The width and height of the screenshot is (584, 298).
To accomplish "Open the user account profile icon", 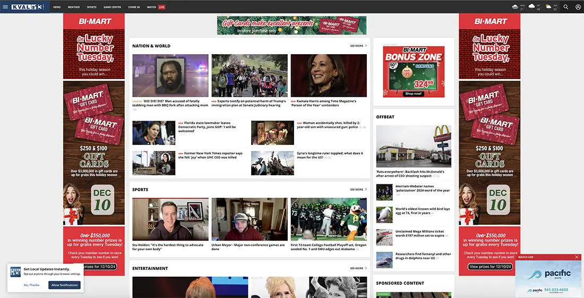I will (x=578, y=7).
